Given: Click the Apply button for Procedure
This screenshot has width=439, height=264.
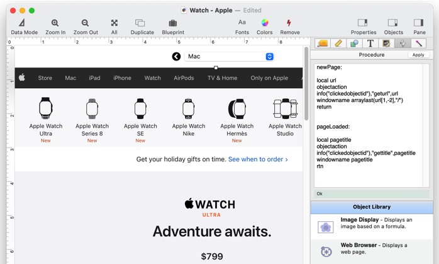Looking at the screenshot, I should [418, 55].
